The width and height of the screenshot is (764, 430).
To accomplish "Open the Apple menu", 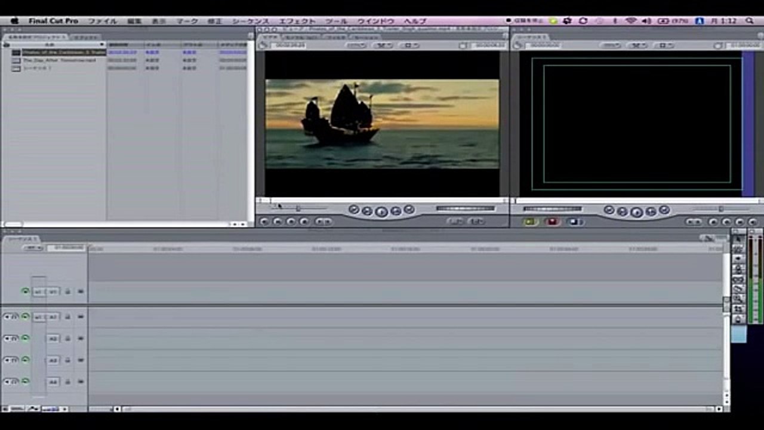I will coord(14,21).
